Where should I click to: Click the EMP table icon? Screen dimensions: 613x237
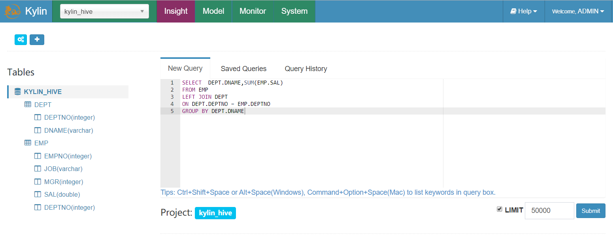[28, 143]
